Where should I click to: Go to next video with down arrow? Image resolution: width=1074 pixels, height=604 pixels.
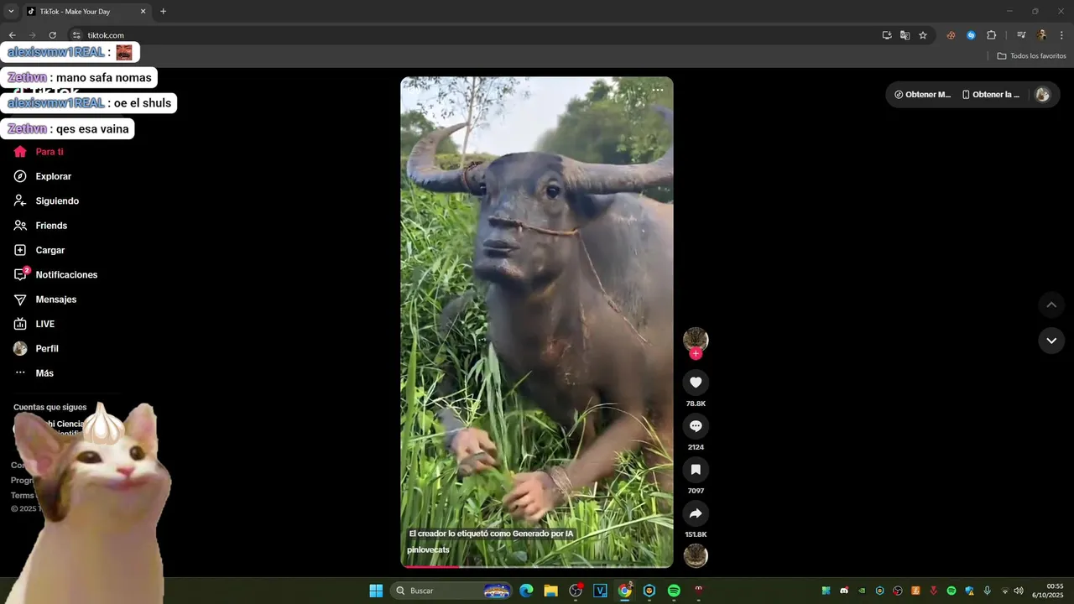1051,341
